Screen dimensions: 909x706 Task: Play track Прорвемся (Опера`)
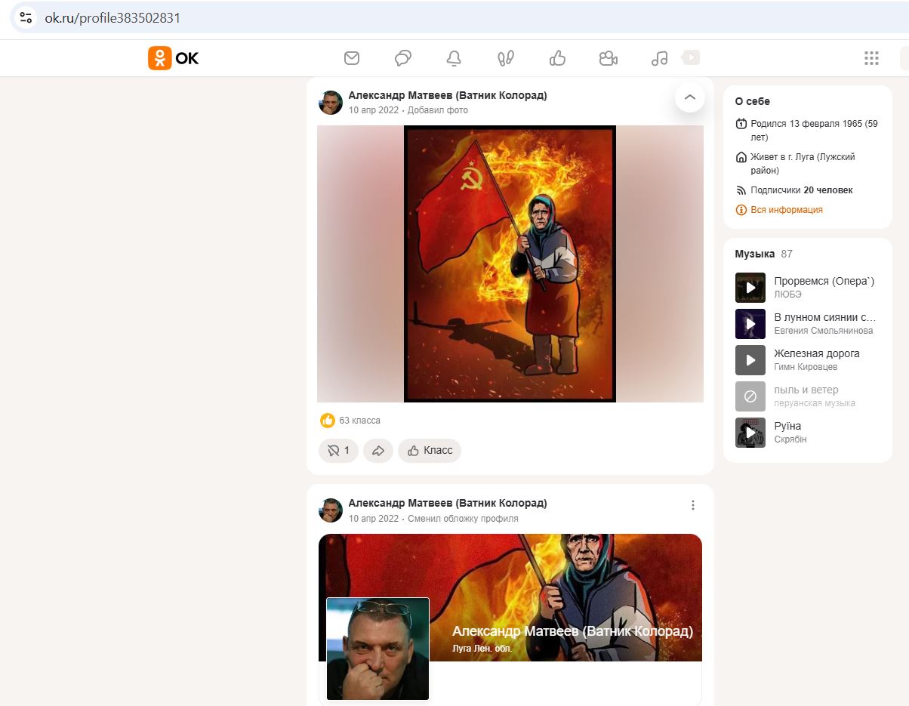tap(750, 288)
